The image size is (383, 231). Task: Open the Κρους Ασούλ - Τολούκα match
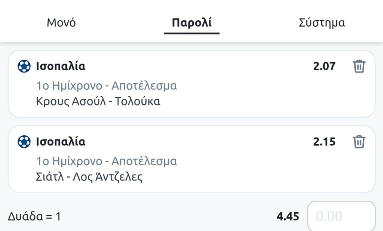[x=98, y=101]
